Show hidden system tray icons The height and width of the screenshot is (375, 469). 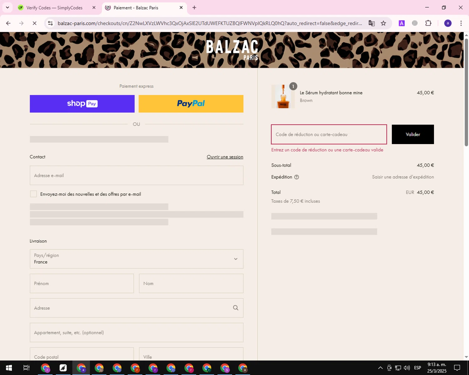[380, 368]
